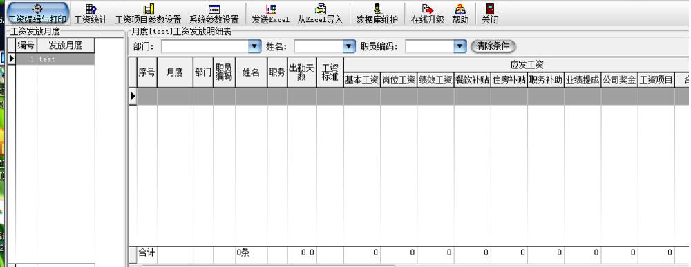This screenshot has height=267, width=691.
Task: Expand the 姓名 dropdown arrow
Action: click(349, 46)
